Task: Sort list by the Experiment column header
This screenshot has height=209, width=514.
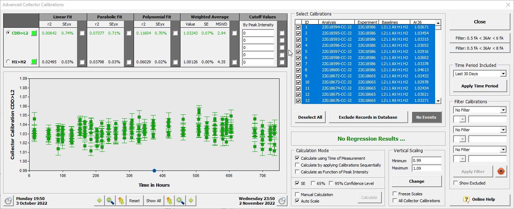Action: click(x=367, y=22)
